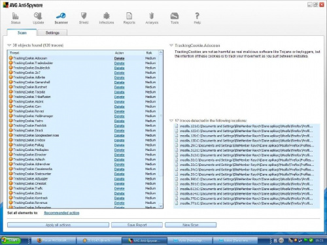Click Delete action for TrackingCookie.Adocean
Viewport: 327px width, 245px height.
pyautogui.click(x=120, y=58)
